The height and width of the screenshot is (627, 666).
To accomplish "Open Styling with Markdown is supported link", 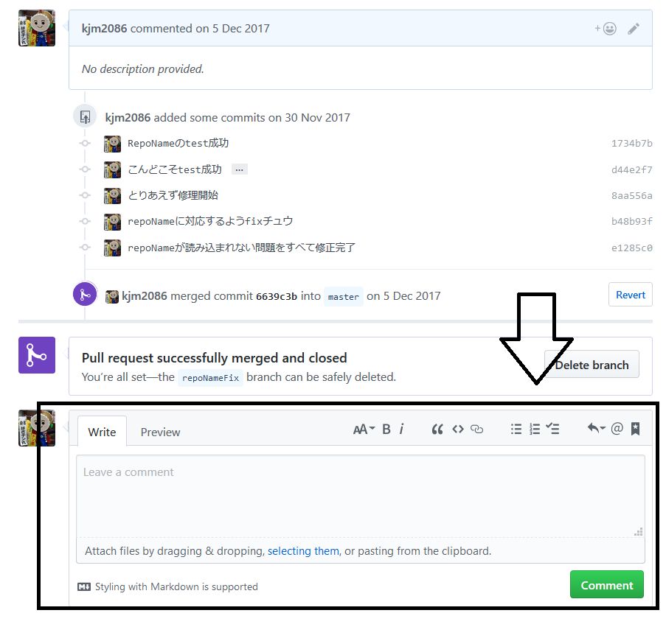I will point(176,586).
